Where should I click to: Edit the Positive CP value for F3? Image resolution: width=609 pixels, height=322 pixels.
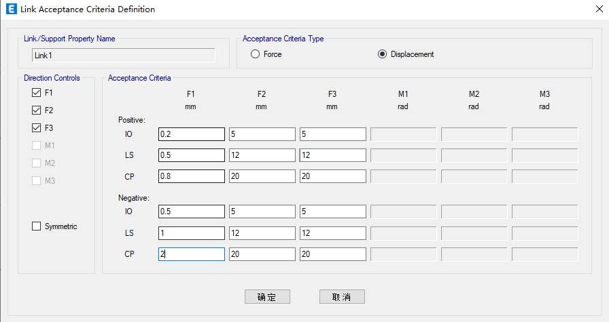point(333,176)
